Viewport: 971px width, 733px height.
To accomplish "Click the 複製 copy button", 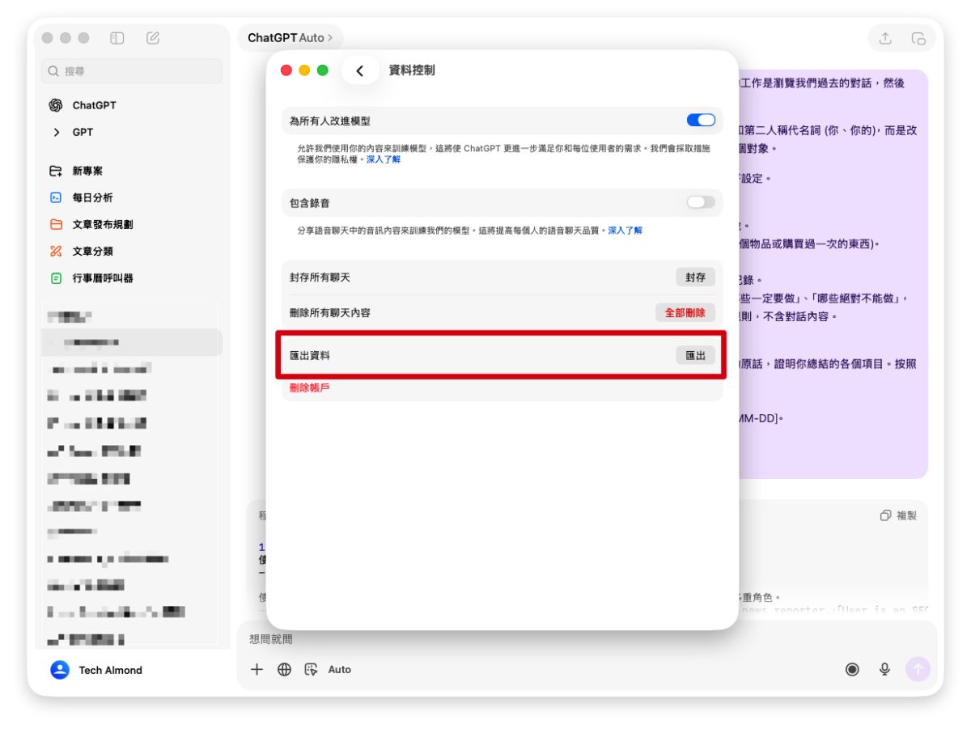I will pyautogui.click(x=898, y=515).
